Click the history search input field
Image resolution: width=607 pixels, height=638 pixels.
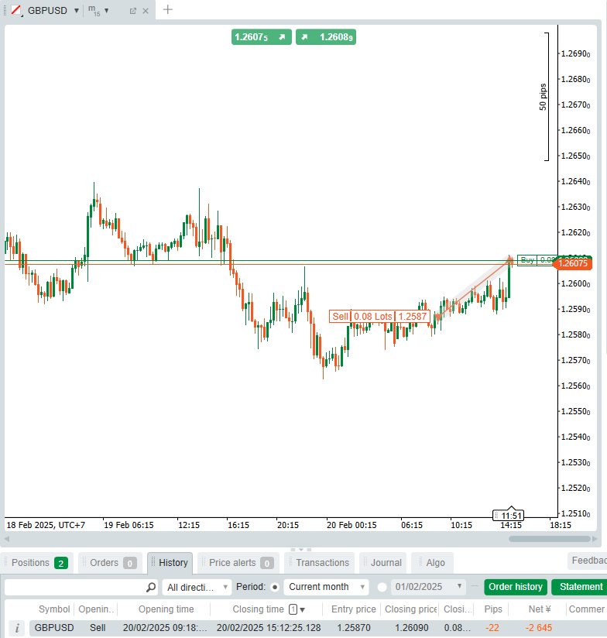tap(75, 587)
